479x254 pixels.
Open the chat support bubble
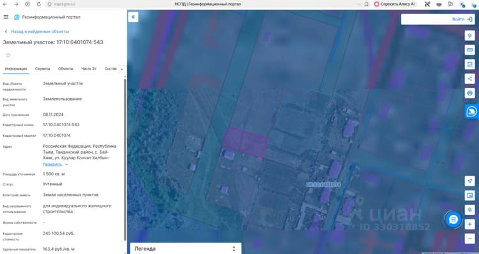click(453, 219)
